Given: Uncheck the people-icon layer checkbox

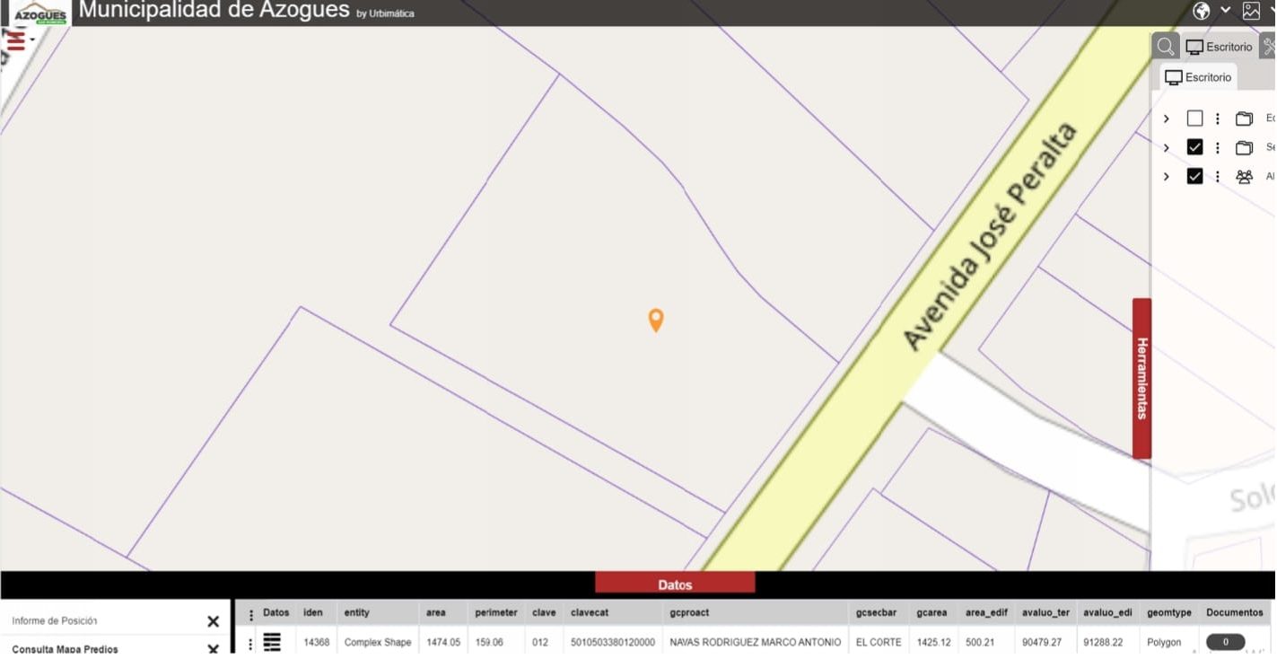Looking at the screenshot, I should [1194, 176].
